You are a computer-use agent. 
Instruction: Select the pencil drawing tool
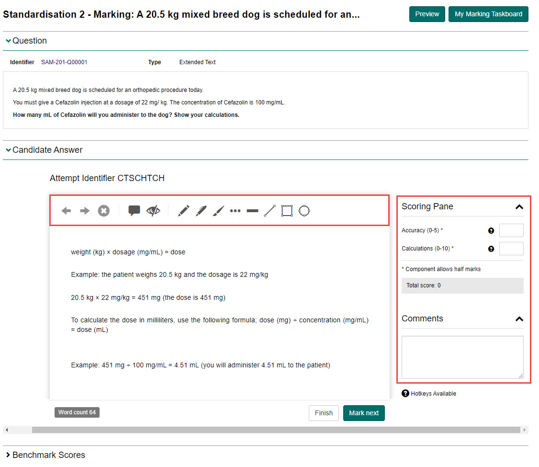[x=183, y=211]
